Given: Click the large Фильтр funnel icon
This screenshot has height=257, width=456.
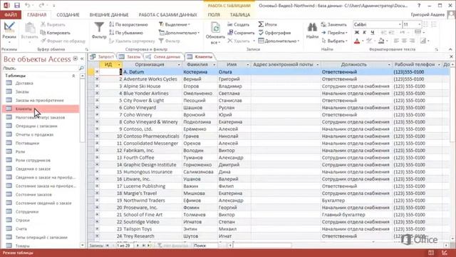Looking at the screenshot, I should click(x=99, y=27).
